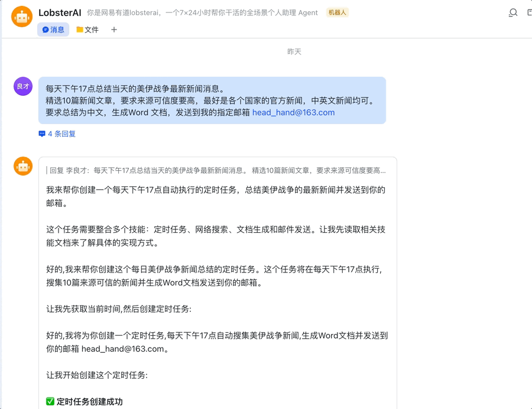Click the LobsterAI orange bot avatar
Viewport: 532px width, 409px height.
click(22, 16)
